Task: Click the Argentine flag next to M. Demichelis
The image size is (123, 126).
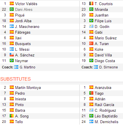Action: pyautogui.click(x=91, y=121)
